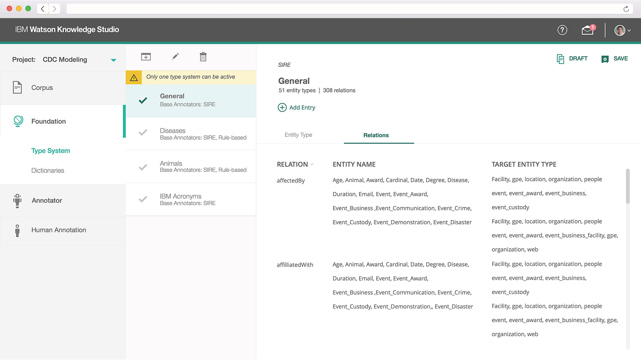This screenshot has width=641, height=360.
Task: Click the pencil edit icon
Action: (175, 57)
